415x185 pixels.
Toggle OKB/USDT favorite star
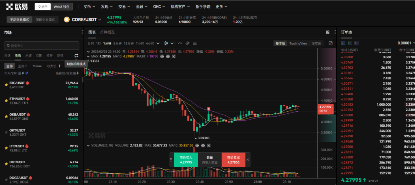[x=6, y=117]
